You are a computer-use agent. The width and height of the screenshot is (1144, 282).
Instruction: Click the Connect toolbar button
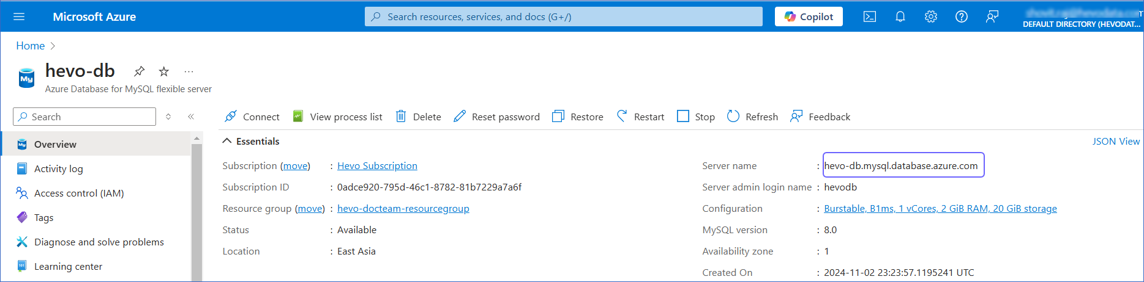point(252,117)
